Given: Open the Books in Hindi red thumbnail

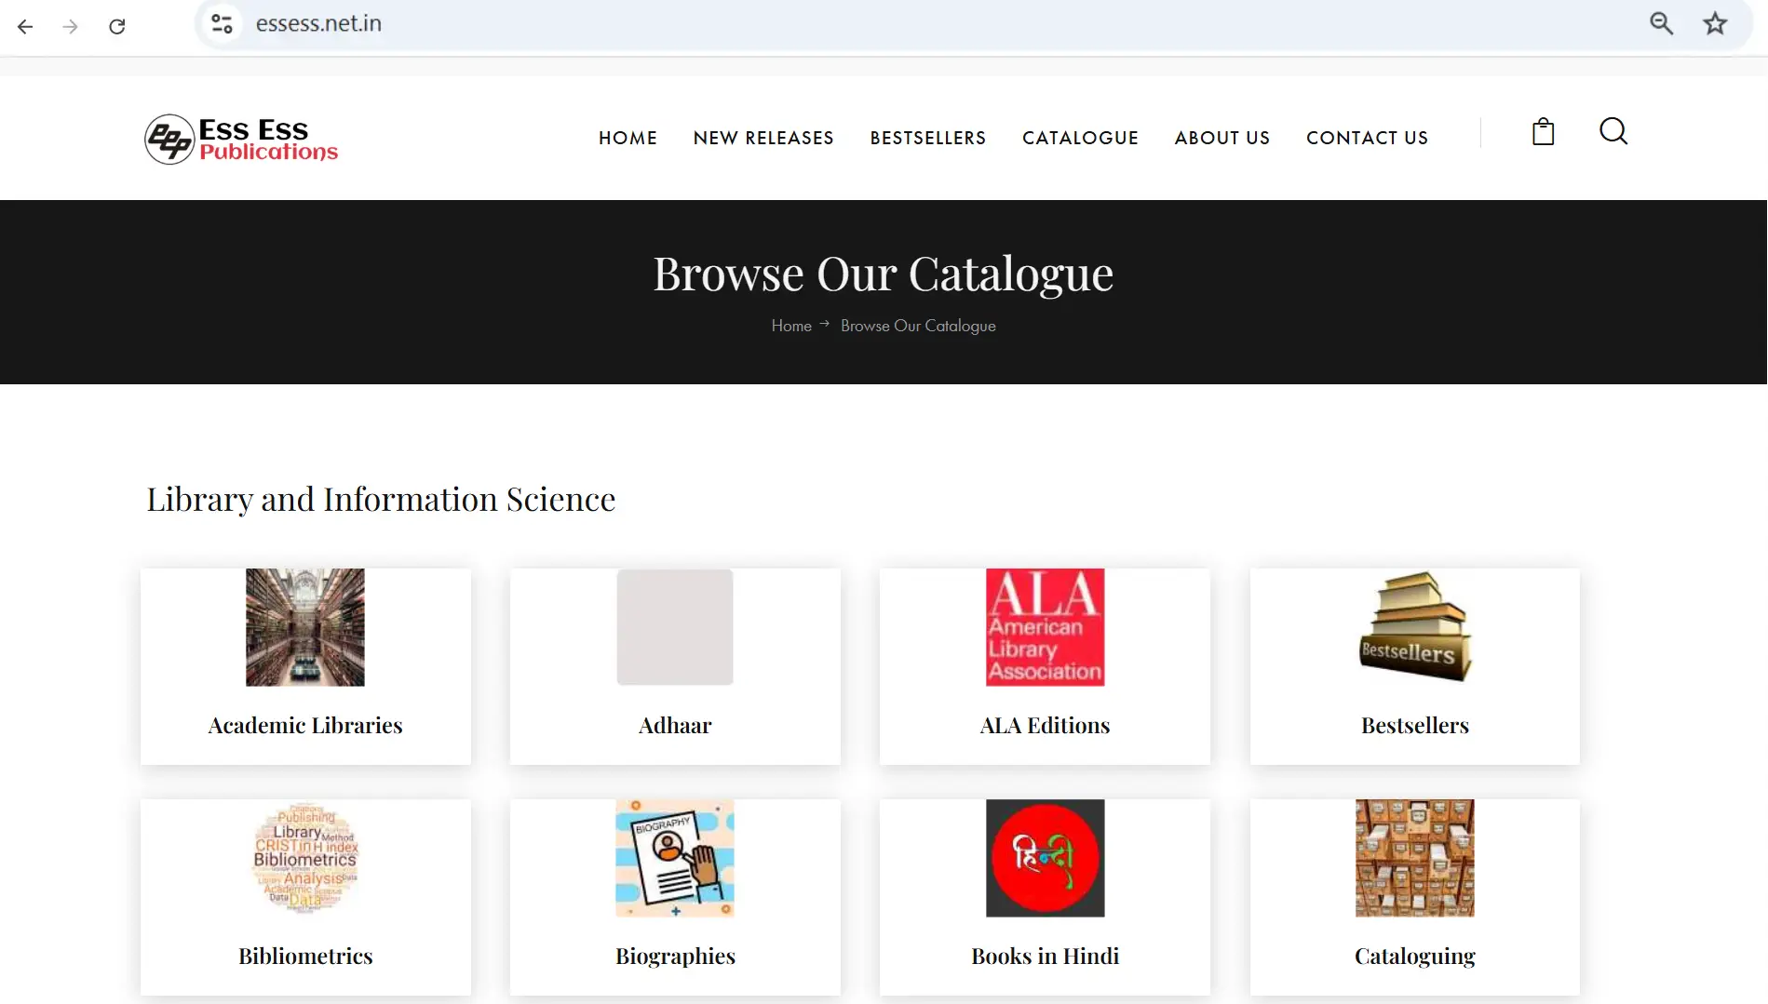Looking at the screenshot, I should (1045, 858).
